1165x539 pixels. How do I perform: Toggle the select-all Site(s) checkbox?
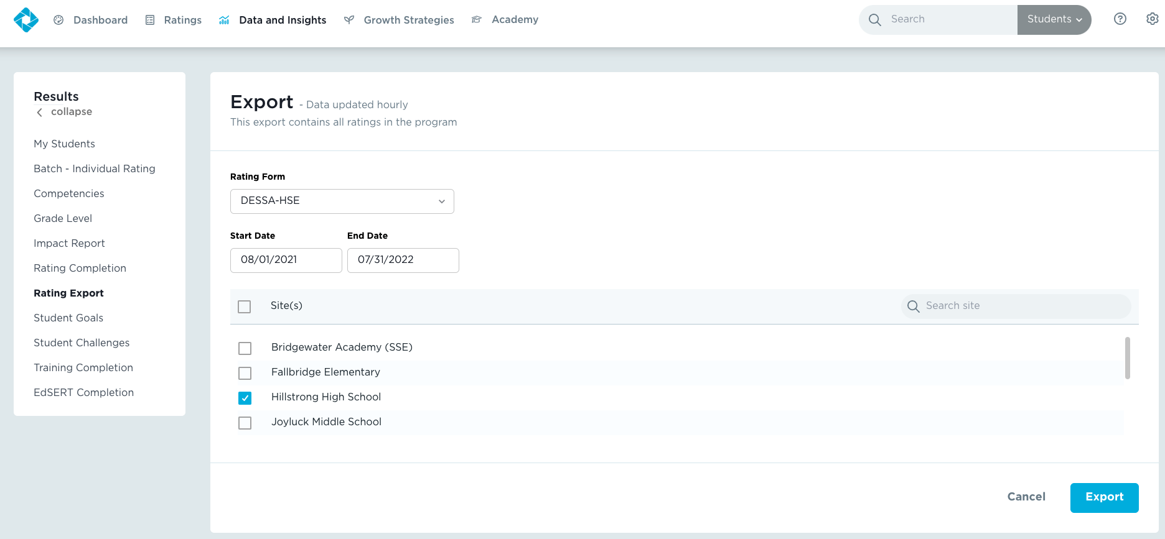(x=245, y=306)
